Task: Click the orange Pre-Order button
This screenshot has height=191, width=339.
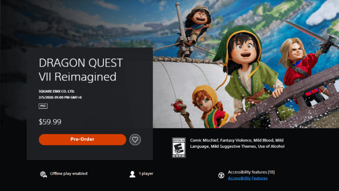Action: tap(82, 139)
